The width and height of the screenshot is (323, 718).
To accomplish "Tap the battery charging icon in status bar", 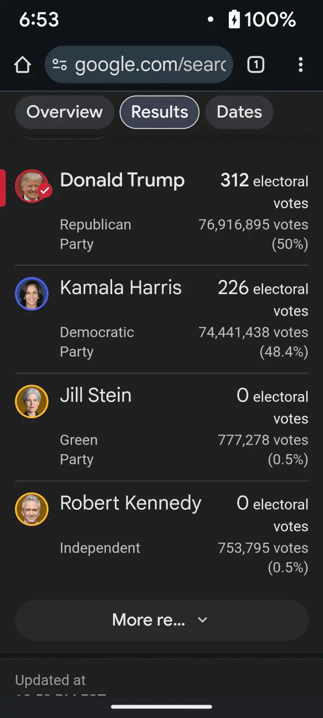I will [234, 19].
